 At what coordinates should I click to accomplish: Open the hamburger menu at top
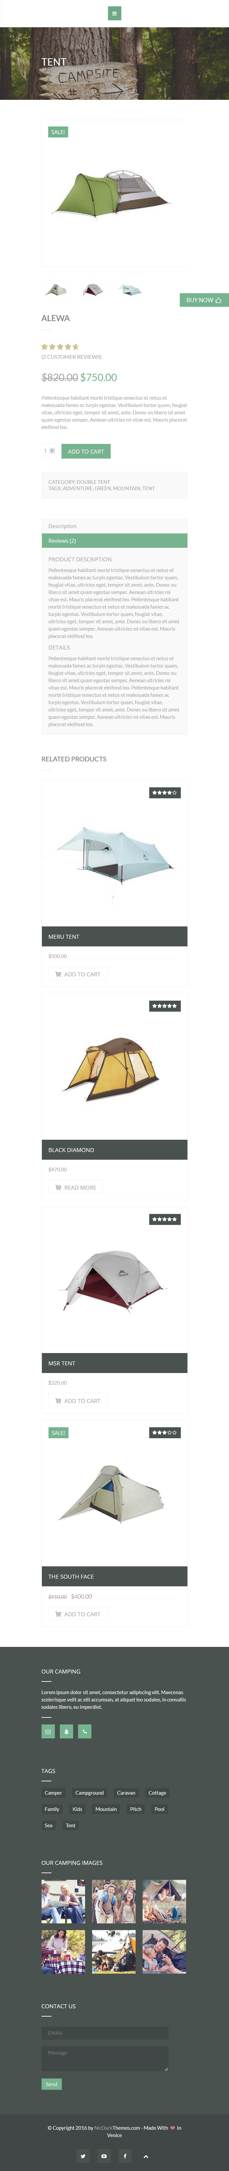[114, 14]
